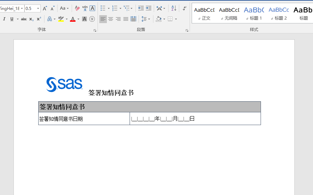Open Enclose Characters circled icon
This screenshot has height=195, width=313.
click(92, 19)
